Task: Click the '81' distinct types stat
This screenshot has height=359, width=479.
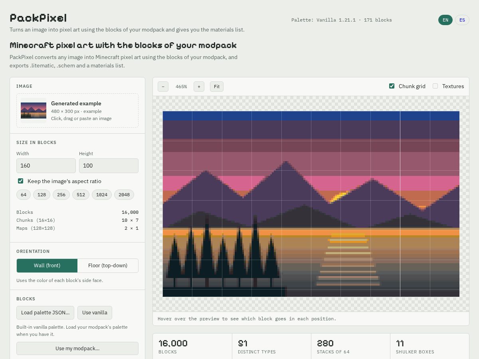Action: click(243, 343)
